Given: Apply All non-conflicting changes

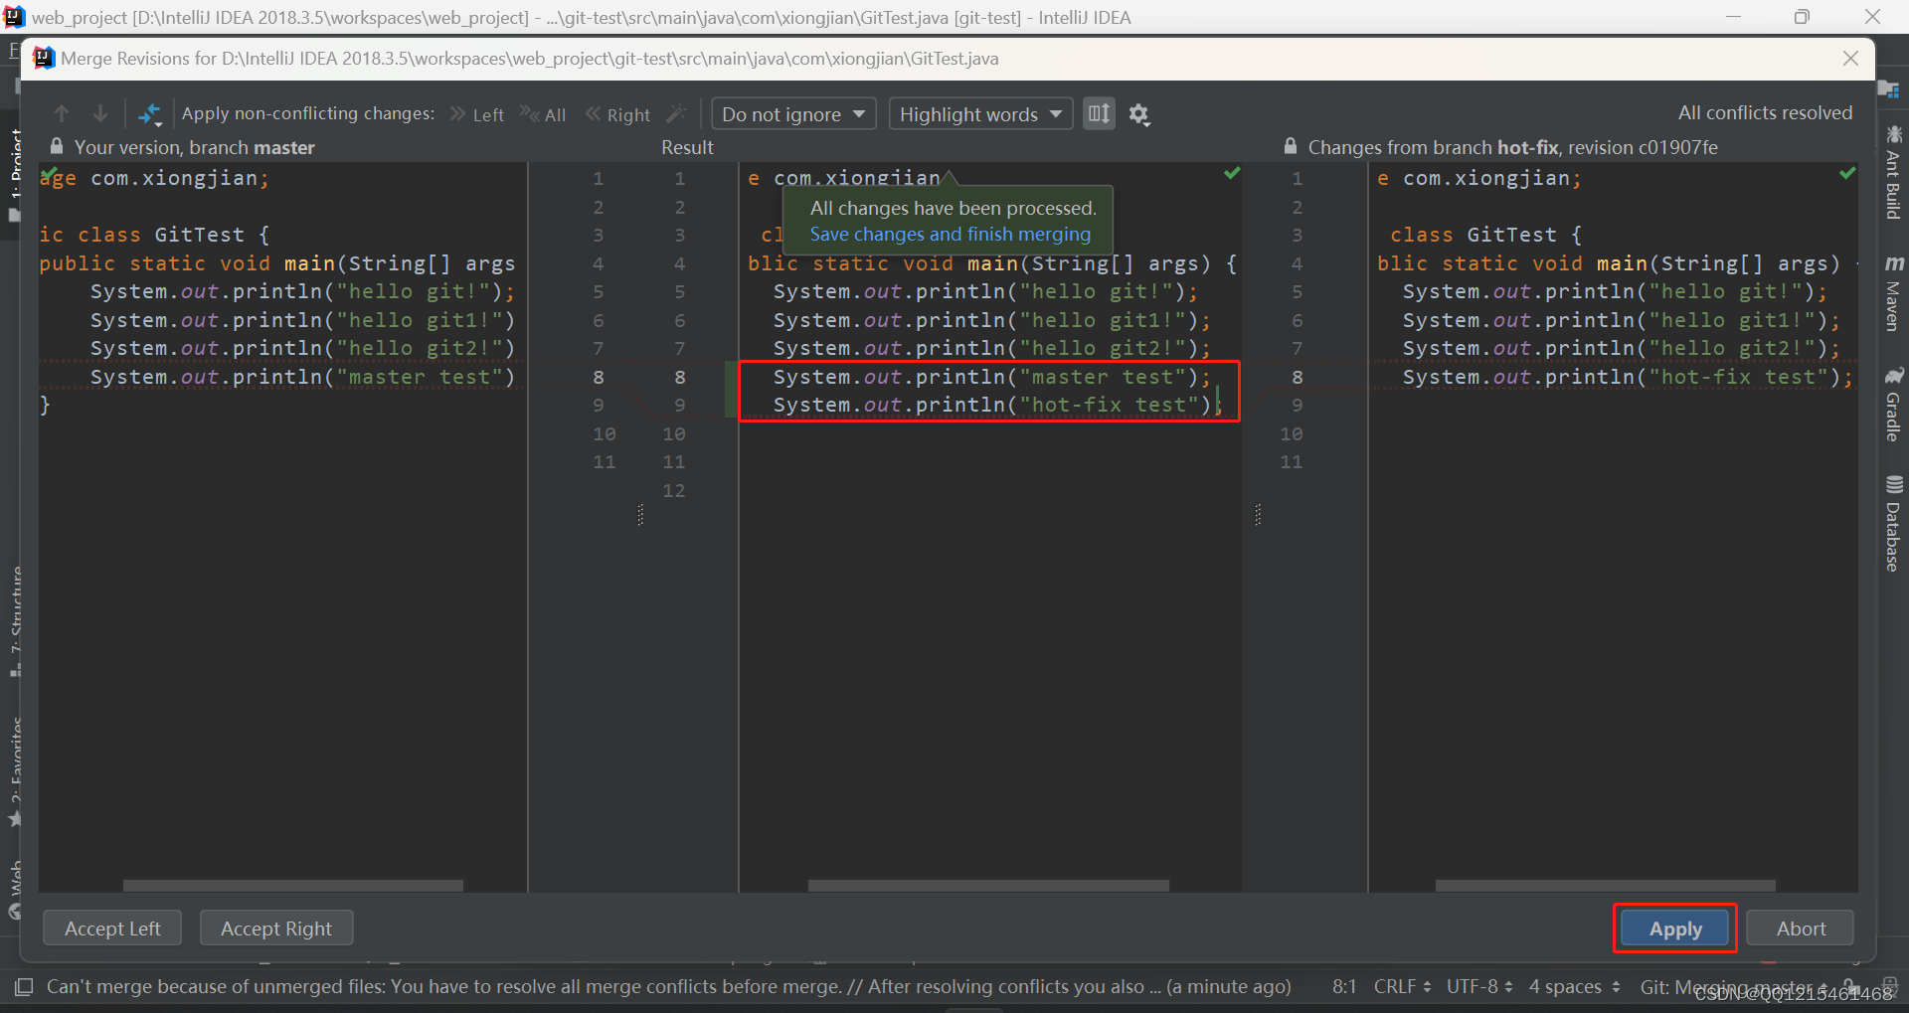Looking at the screenshot, I should 543,114.
